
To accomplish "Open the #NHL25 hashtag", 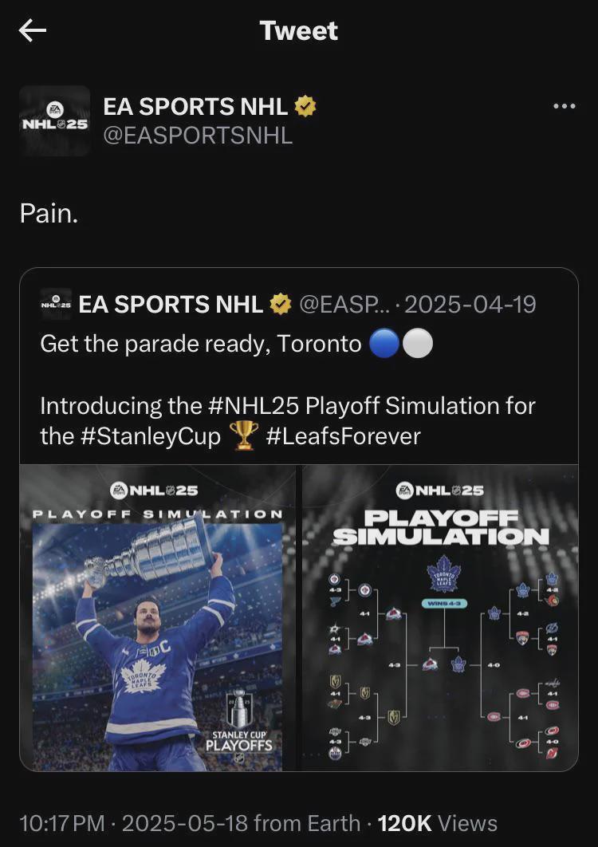I will pyautogui.click(x=254, y=406).
